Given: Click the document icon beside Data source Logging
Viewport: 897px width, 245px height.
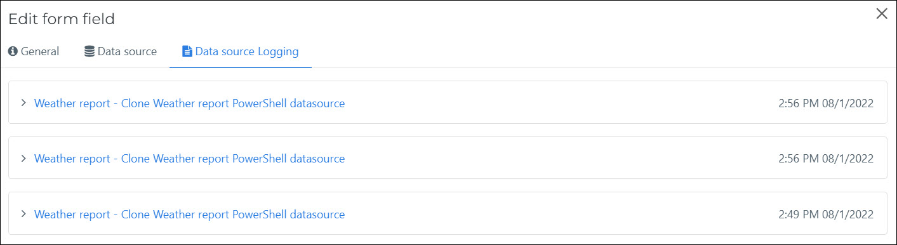Looking at the screenshot, I should pyautogui.click(x=187, y=52).
